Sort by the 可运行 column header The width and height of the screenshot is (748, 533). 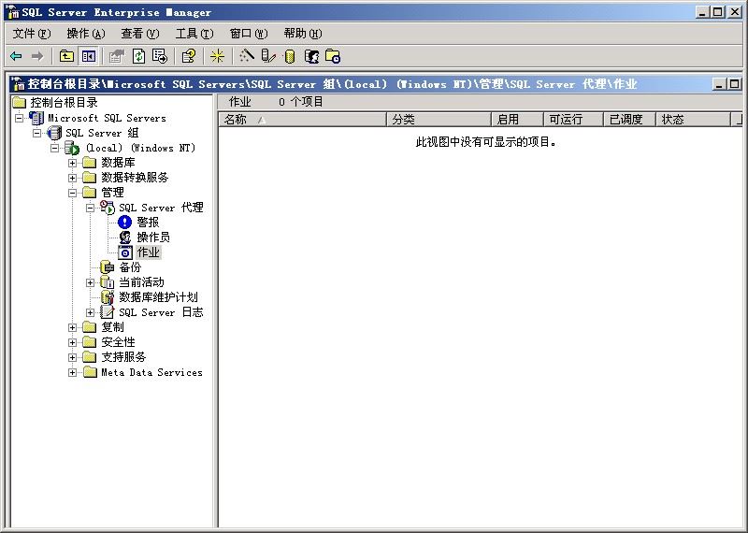pyautogui.click(x=574, y=120)
